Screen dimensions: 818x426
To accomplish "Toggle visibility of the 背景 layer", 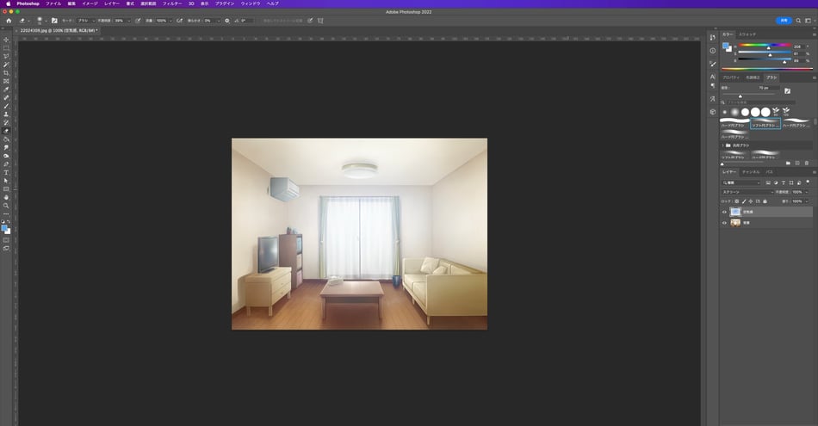I will [x=724, y=222].
